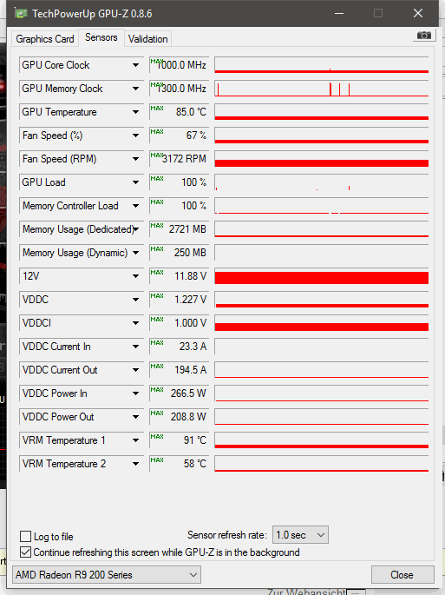Expand Fan Speed (RPM) sensor dropdown arrow
Image resolution: width=445 pixels, height=595 pixels.
pyautogui.click(x=135, y=159)
